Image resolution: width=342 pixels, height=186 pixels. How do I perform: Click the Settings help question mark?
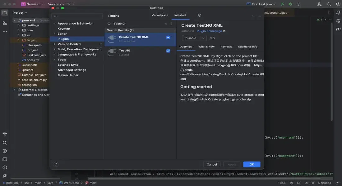point(56,165)
